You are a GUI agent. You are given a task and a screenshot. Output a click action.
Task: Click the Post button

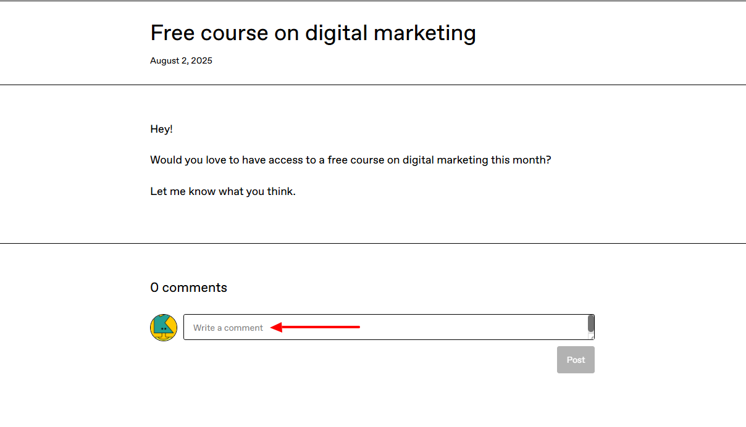pyautogui.click(x=576, y=360)
